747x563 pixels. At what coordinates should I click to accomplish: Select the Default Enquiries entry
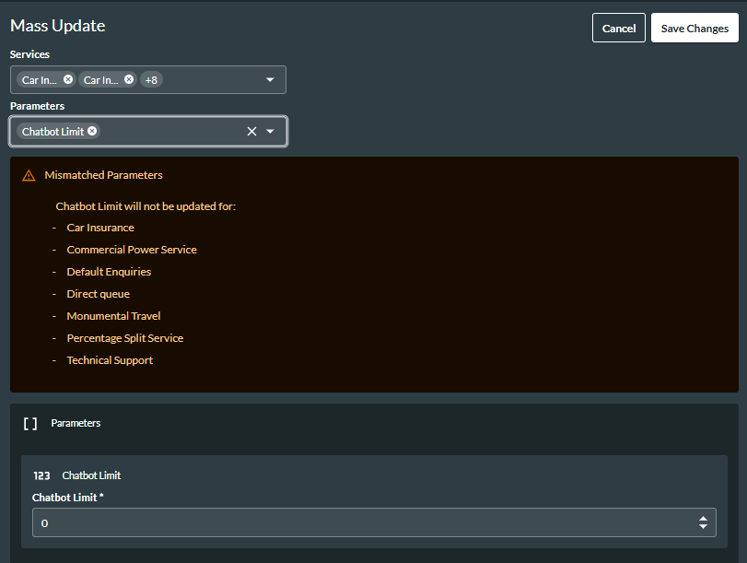coord(109,272)
